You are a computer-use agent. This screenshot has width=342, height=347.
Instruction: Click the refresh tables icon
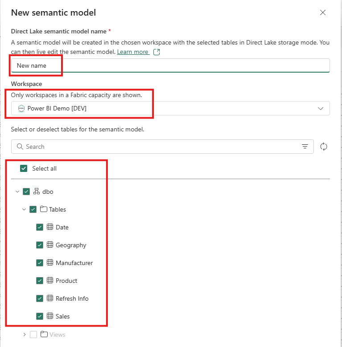click(x=324, y=147)
